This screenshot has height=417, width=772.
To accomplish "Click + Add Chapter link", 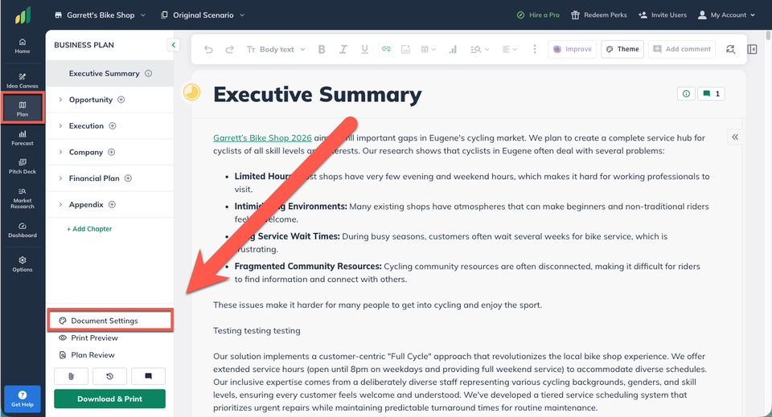I will click(x=89, y=229).
